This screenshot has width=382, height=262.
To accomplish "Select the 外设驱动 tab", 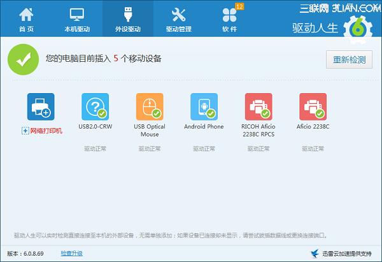I will pyautogui.click(x=128, y=18).
